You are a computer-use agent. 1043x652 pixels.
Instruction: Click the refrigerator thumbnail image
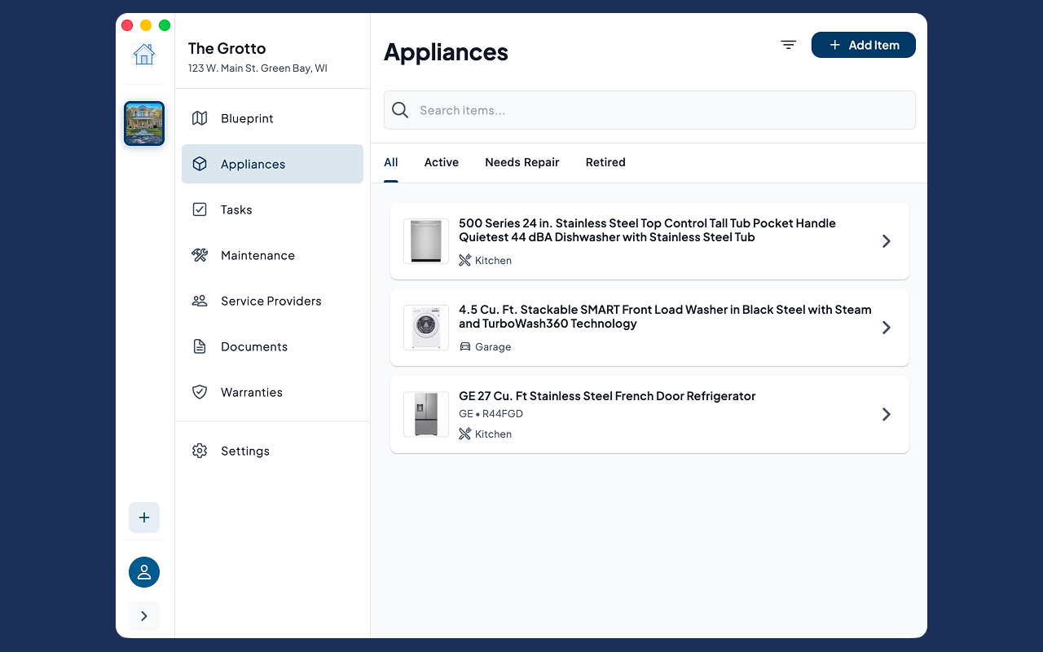pos(426,414)
